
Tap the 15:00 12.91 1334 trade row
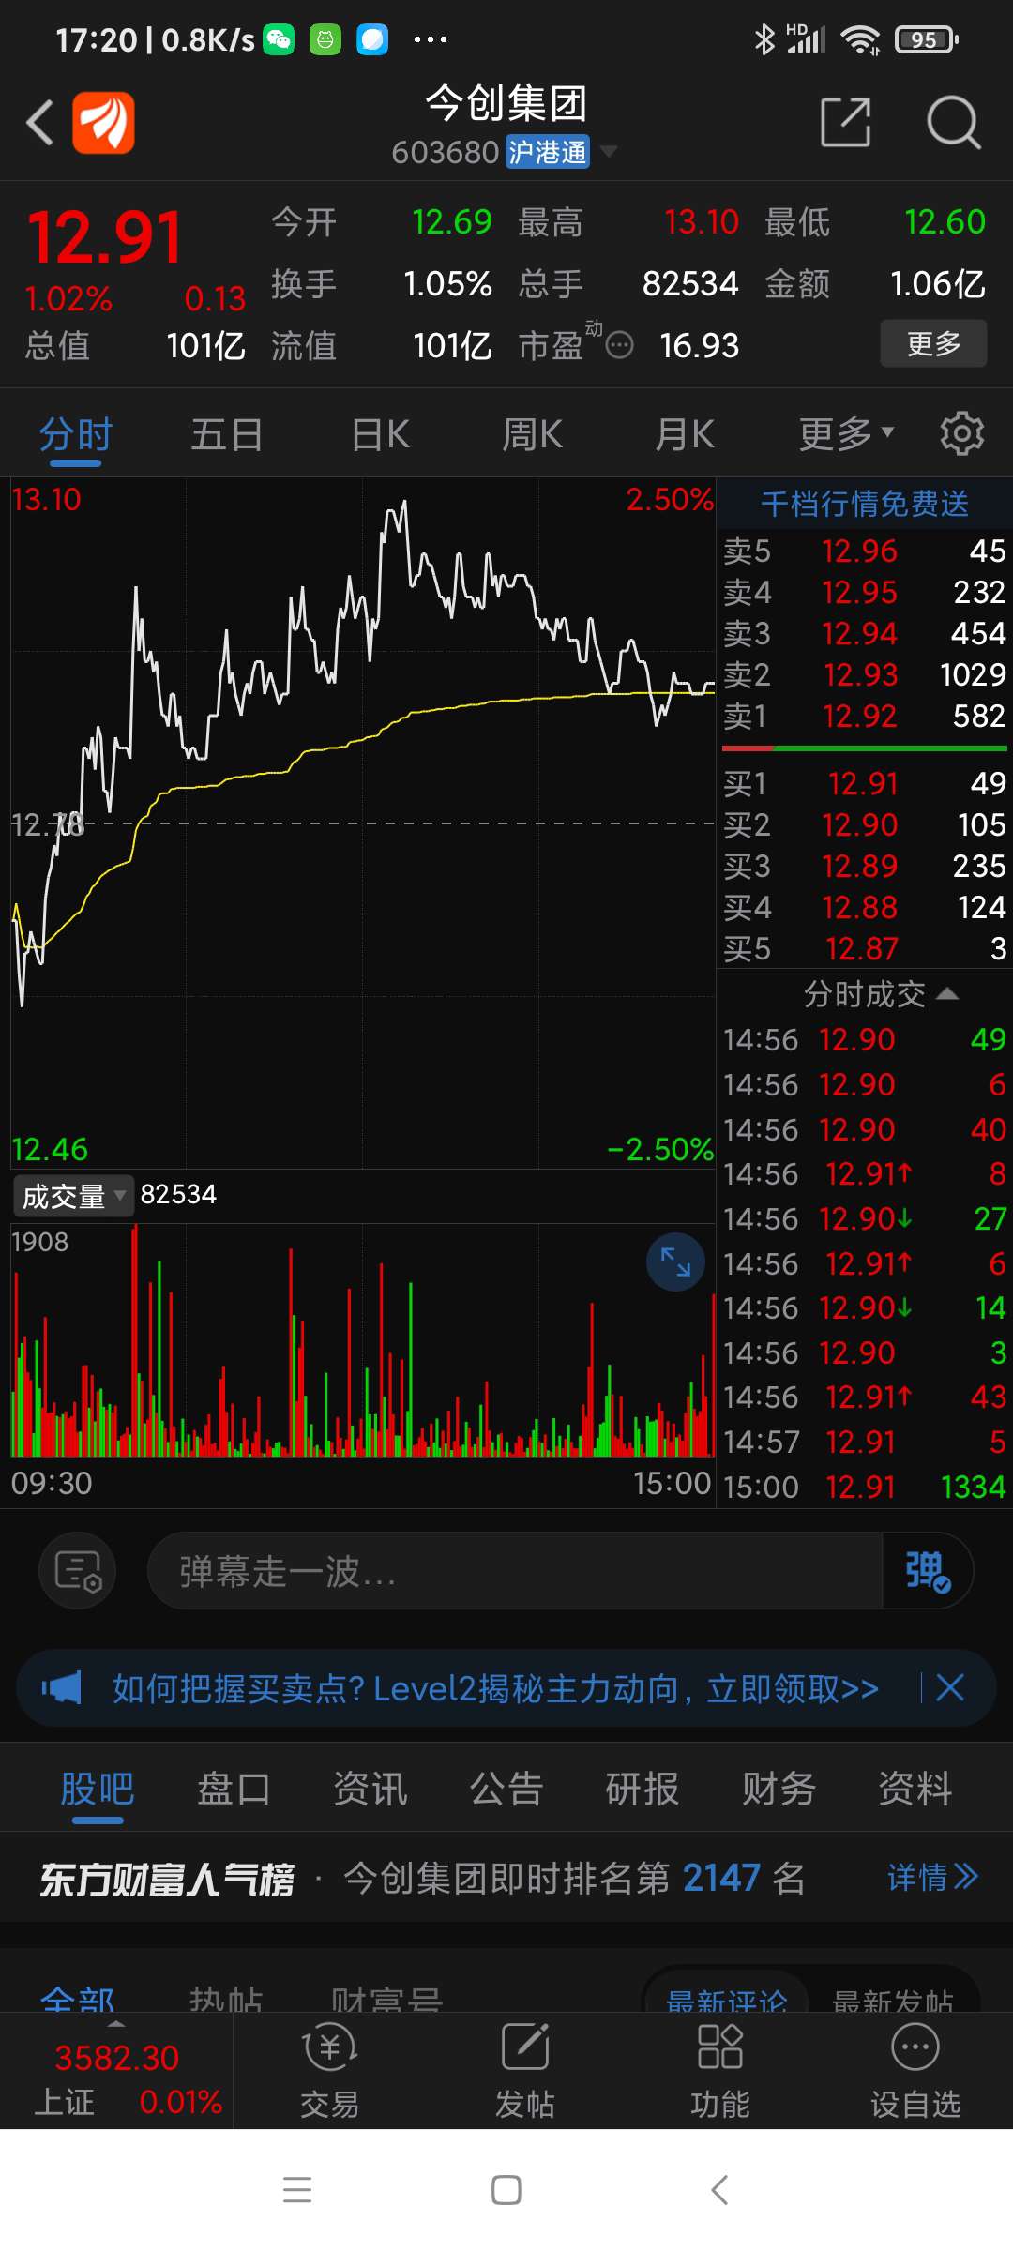click(865, 1487)
